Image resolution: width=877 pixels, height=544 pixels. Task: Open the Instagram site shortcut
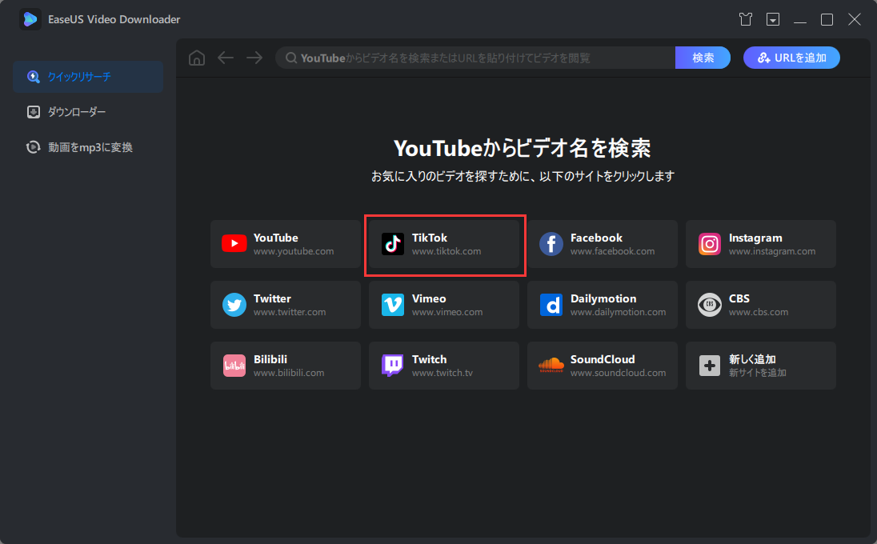coord(760,244)
